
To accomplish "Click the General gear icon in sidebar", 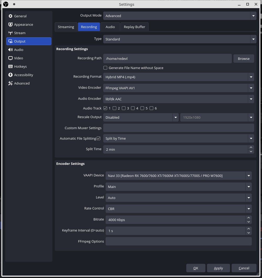I will [x=10, y=16].
